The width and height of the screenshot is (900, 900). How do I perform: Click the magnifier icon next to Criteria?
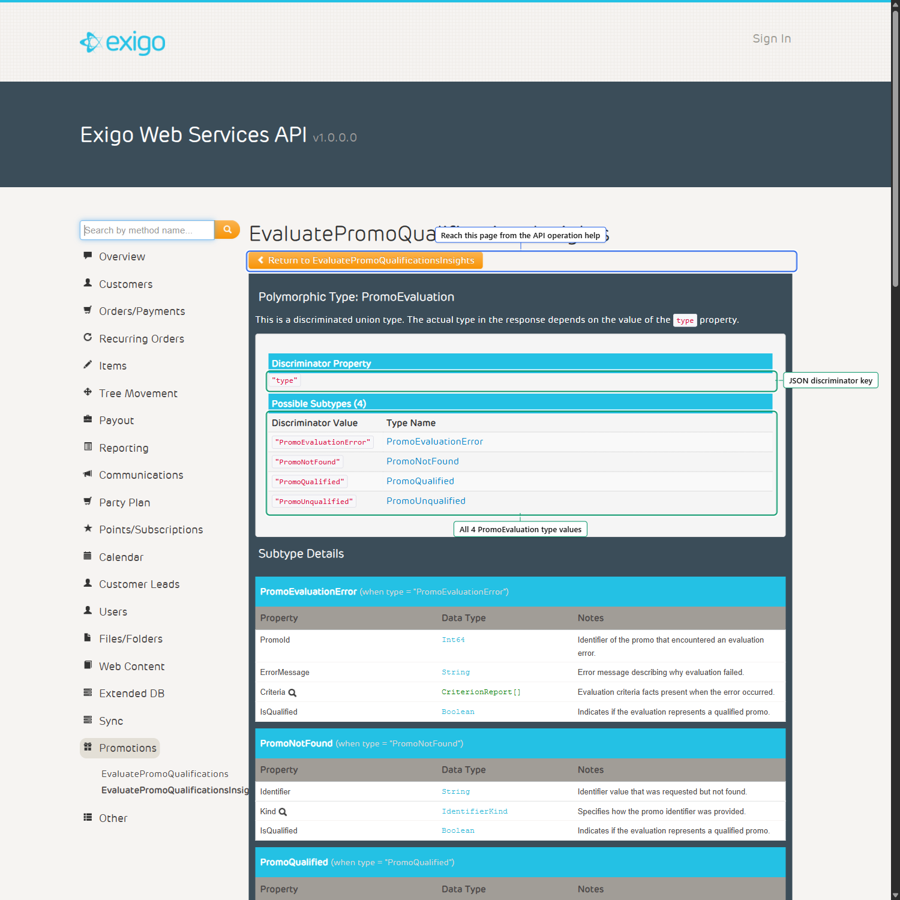tap(293, 692)
